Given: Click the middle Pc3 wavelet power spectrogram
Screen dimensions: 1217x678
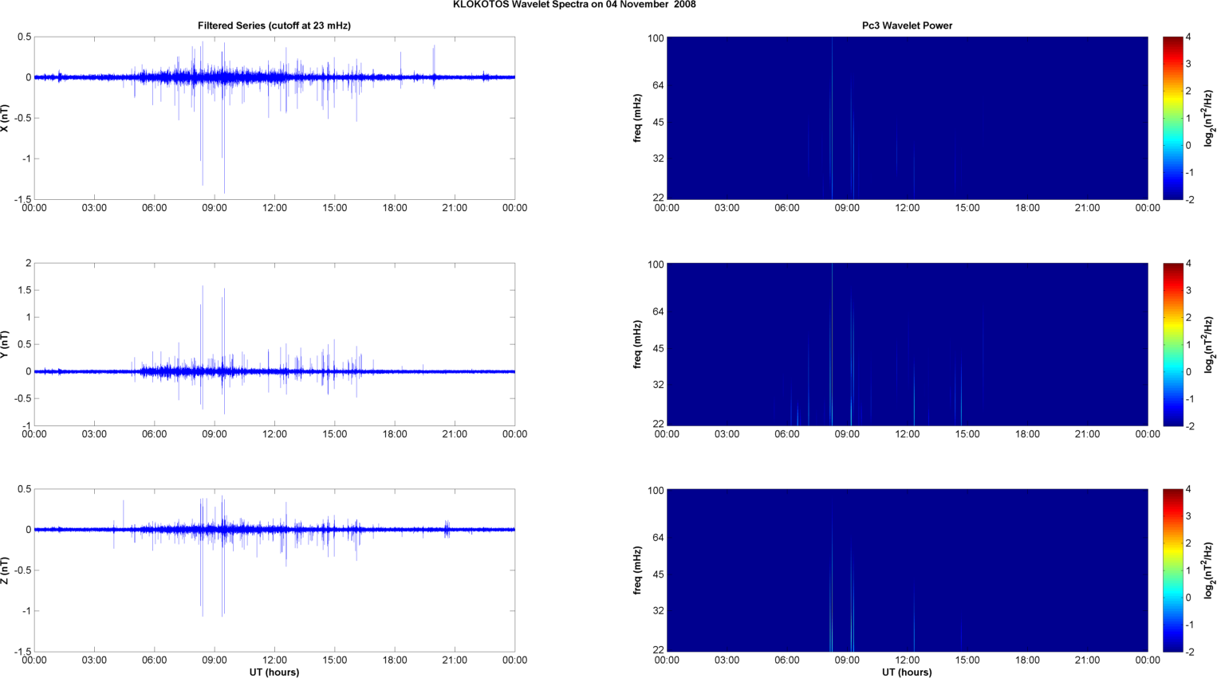Looking at the screenshot, I should click(907, 344).
